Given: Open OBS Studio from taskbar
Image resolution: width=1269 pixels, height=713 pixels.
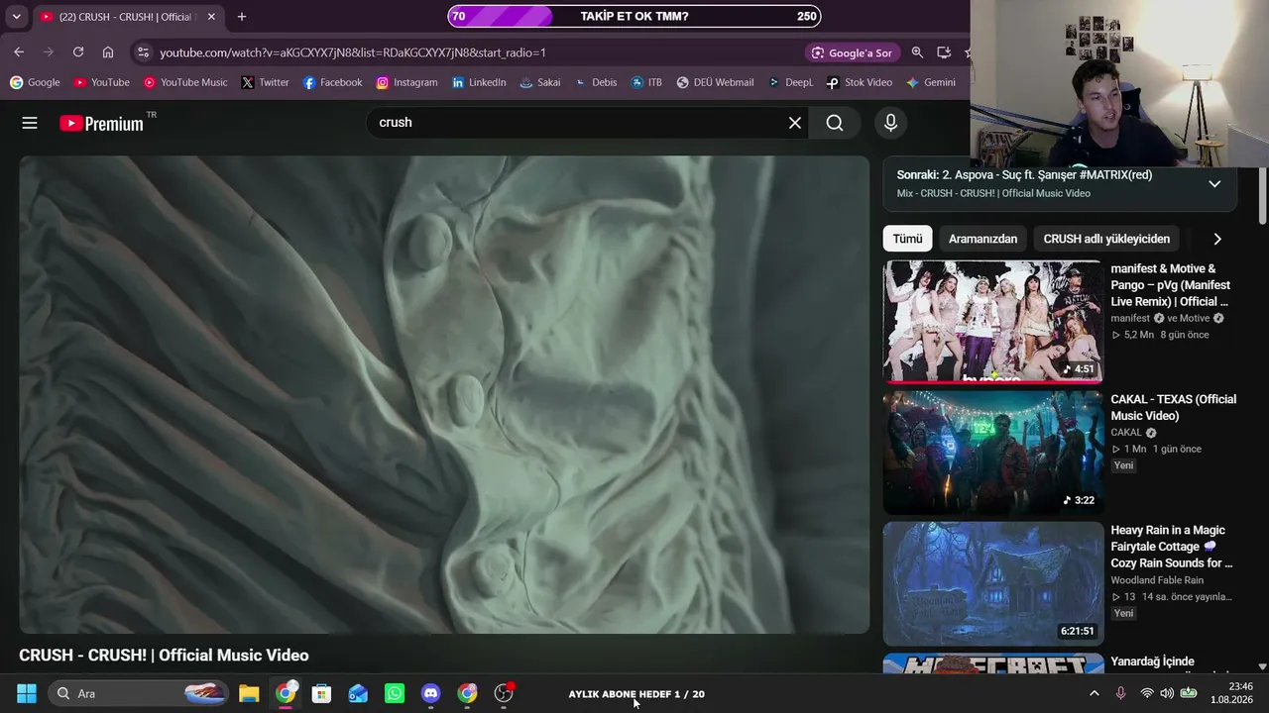Looking at the screenshot, I should [x=504, y=693].
